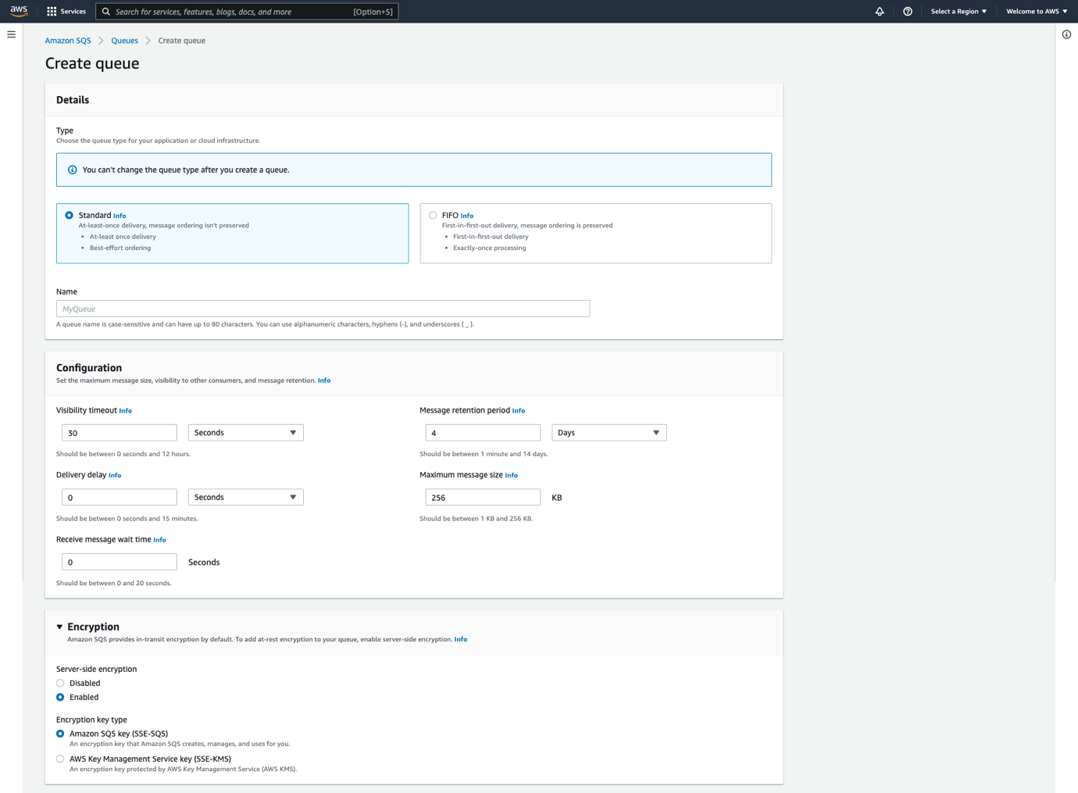1078x793 pixels.
Task: Open the notifications bell
Action: [x=880, y=12]
